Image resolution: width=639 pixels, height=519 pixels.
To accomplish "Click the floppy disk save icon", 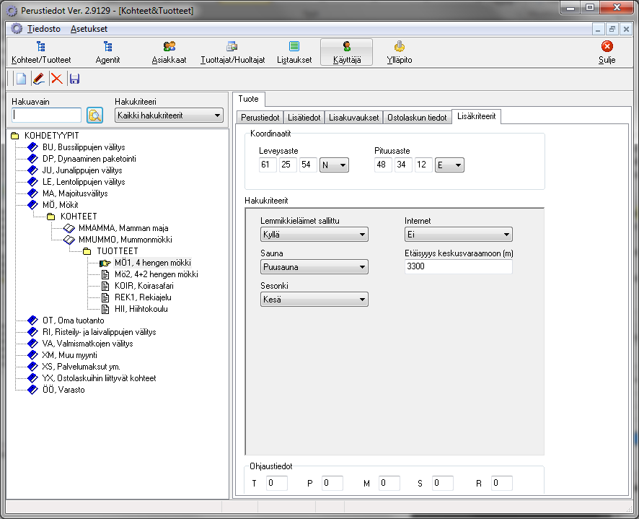I will point(74,79).
